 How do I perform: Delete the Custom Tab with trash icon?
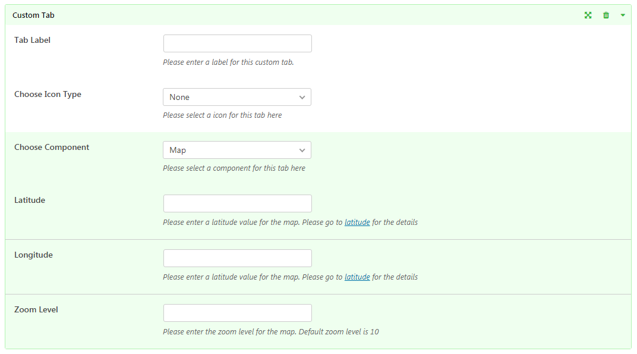click(x=606, y=15)
